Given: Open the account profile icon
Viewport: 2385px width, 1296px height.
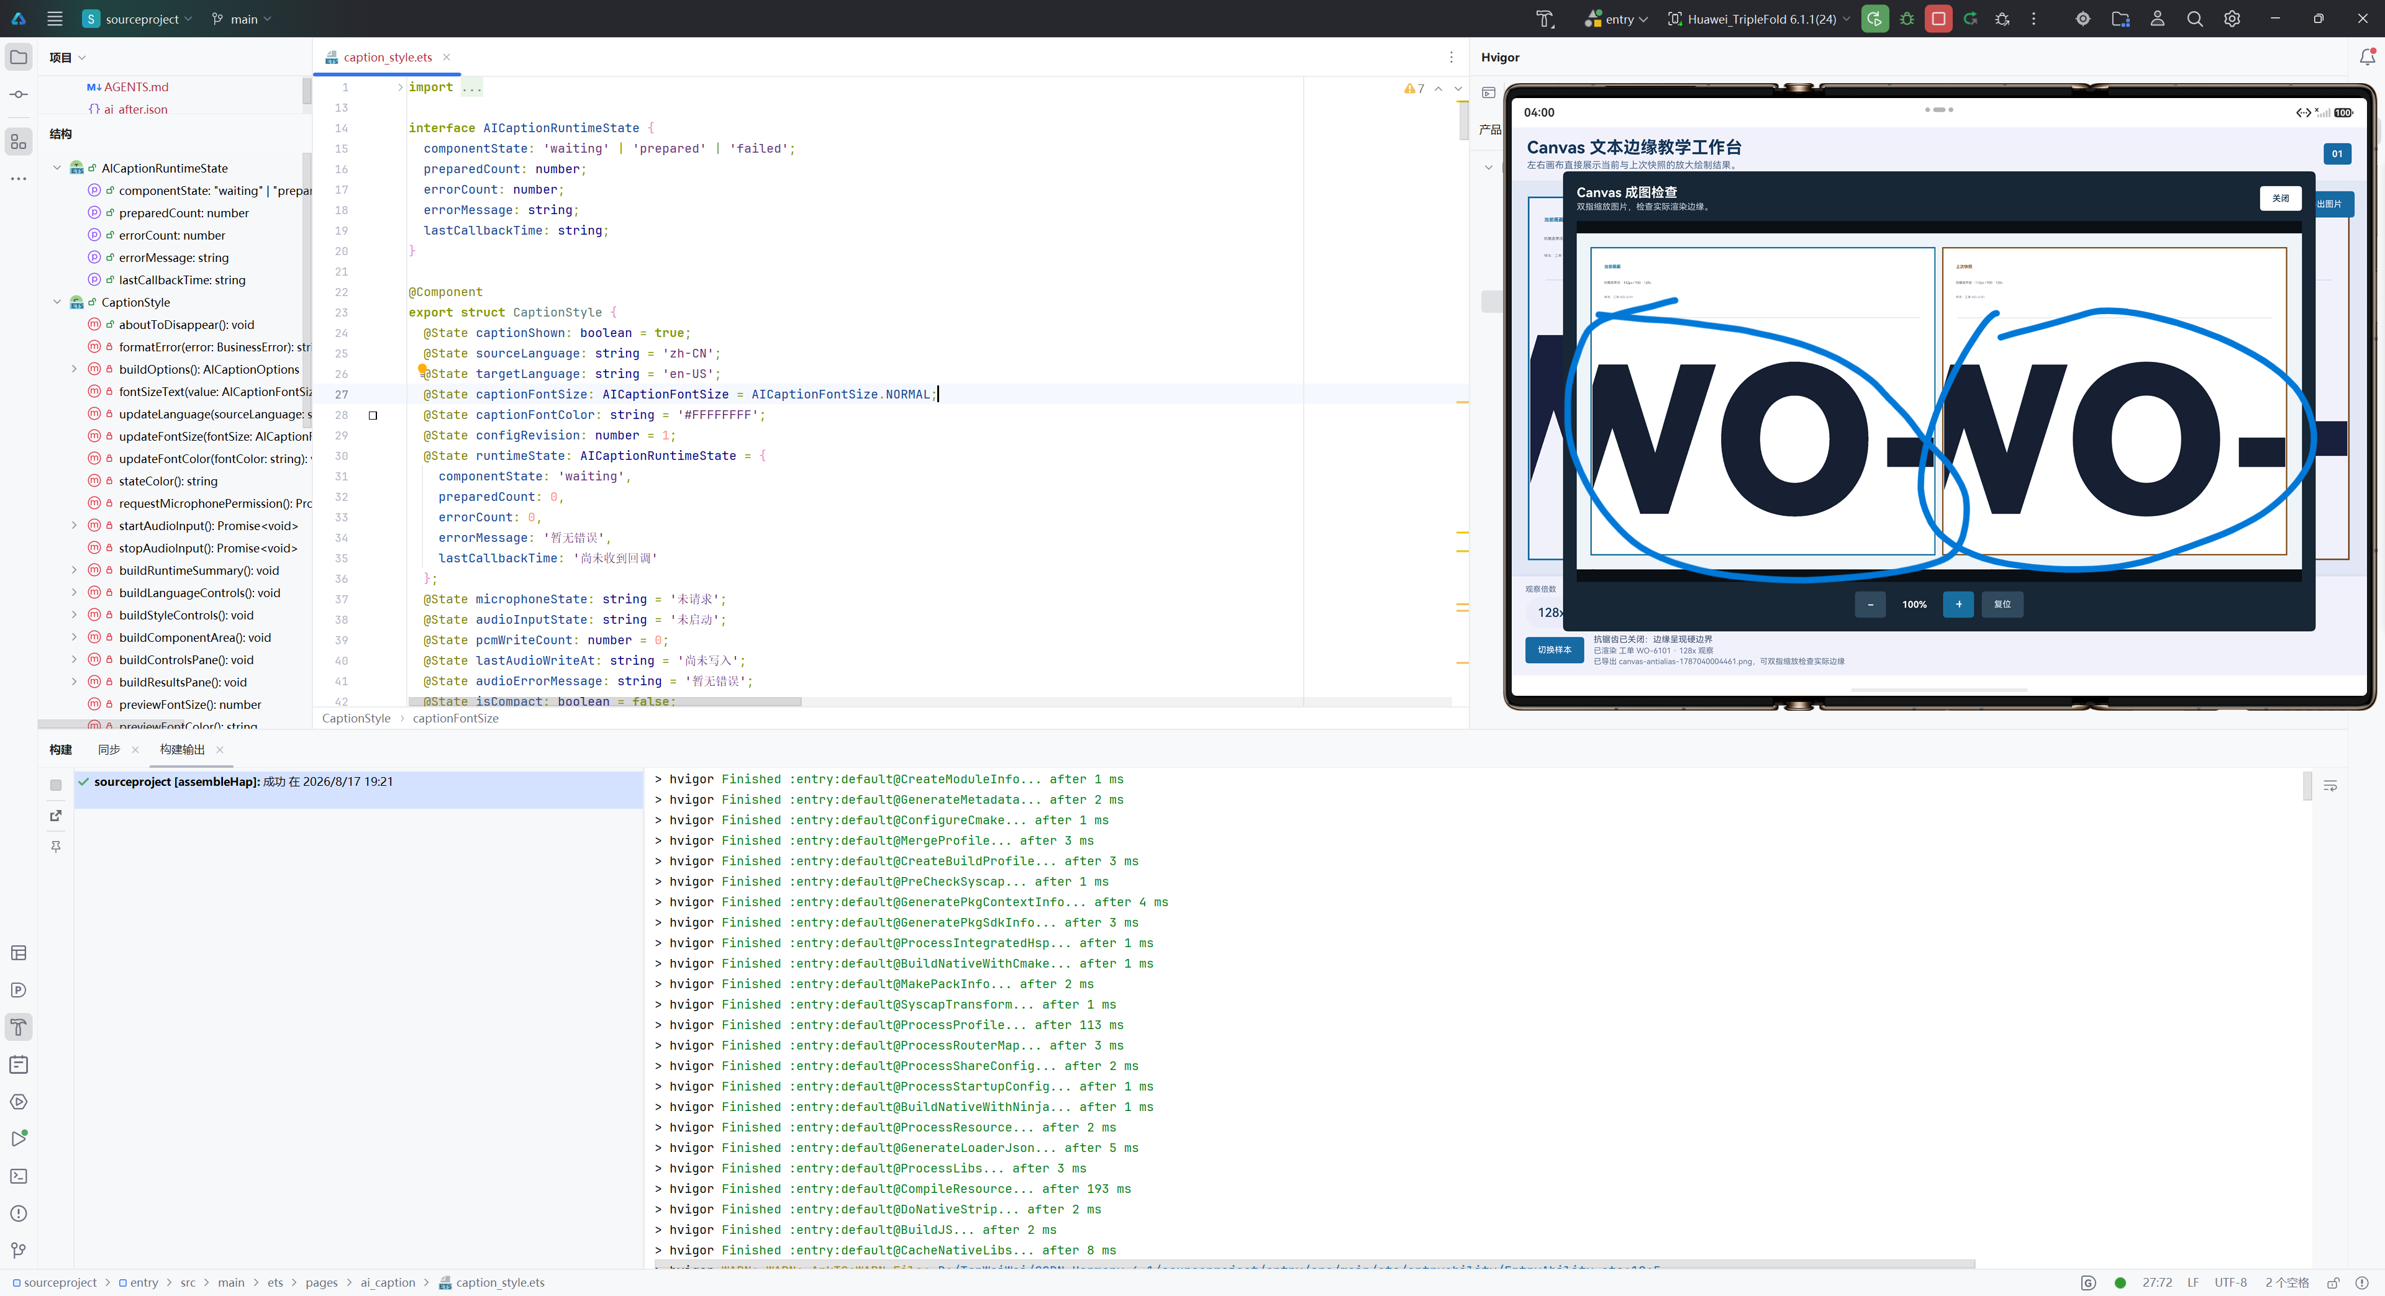Looking at the screenshot, I should click(x=2157, y=19).
